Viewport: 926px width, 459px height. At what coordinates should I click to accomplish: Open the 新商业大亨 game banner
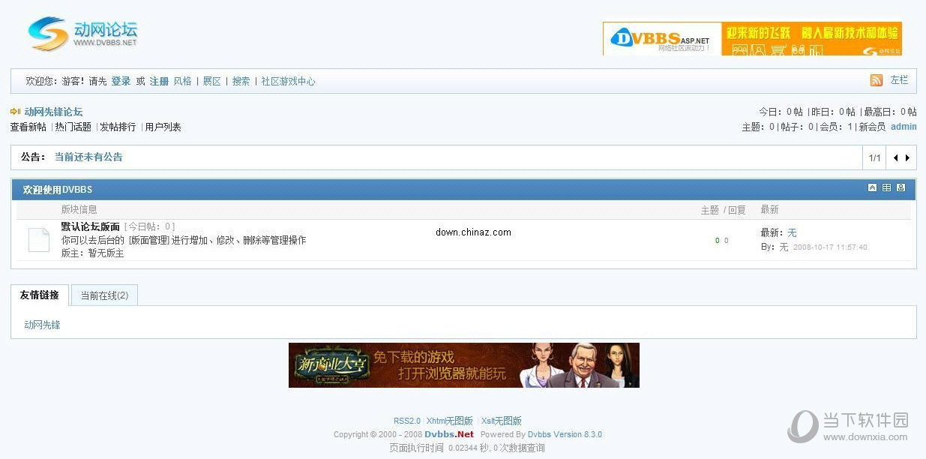464,365
